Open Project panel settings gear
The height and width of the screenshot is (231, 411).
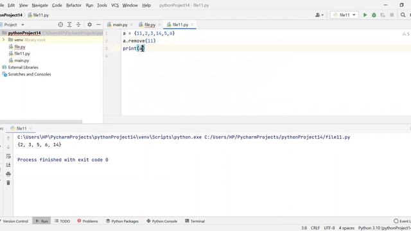[90, 24]
